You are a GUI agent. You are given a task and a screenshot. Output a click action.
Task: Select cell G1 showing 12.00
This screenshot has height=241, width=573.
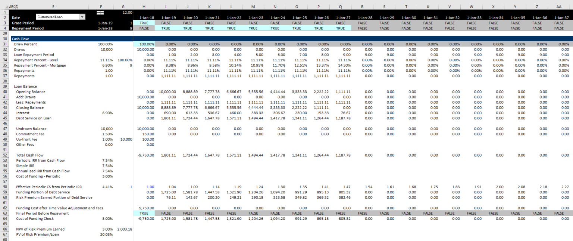click(123, 12)
